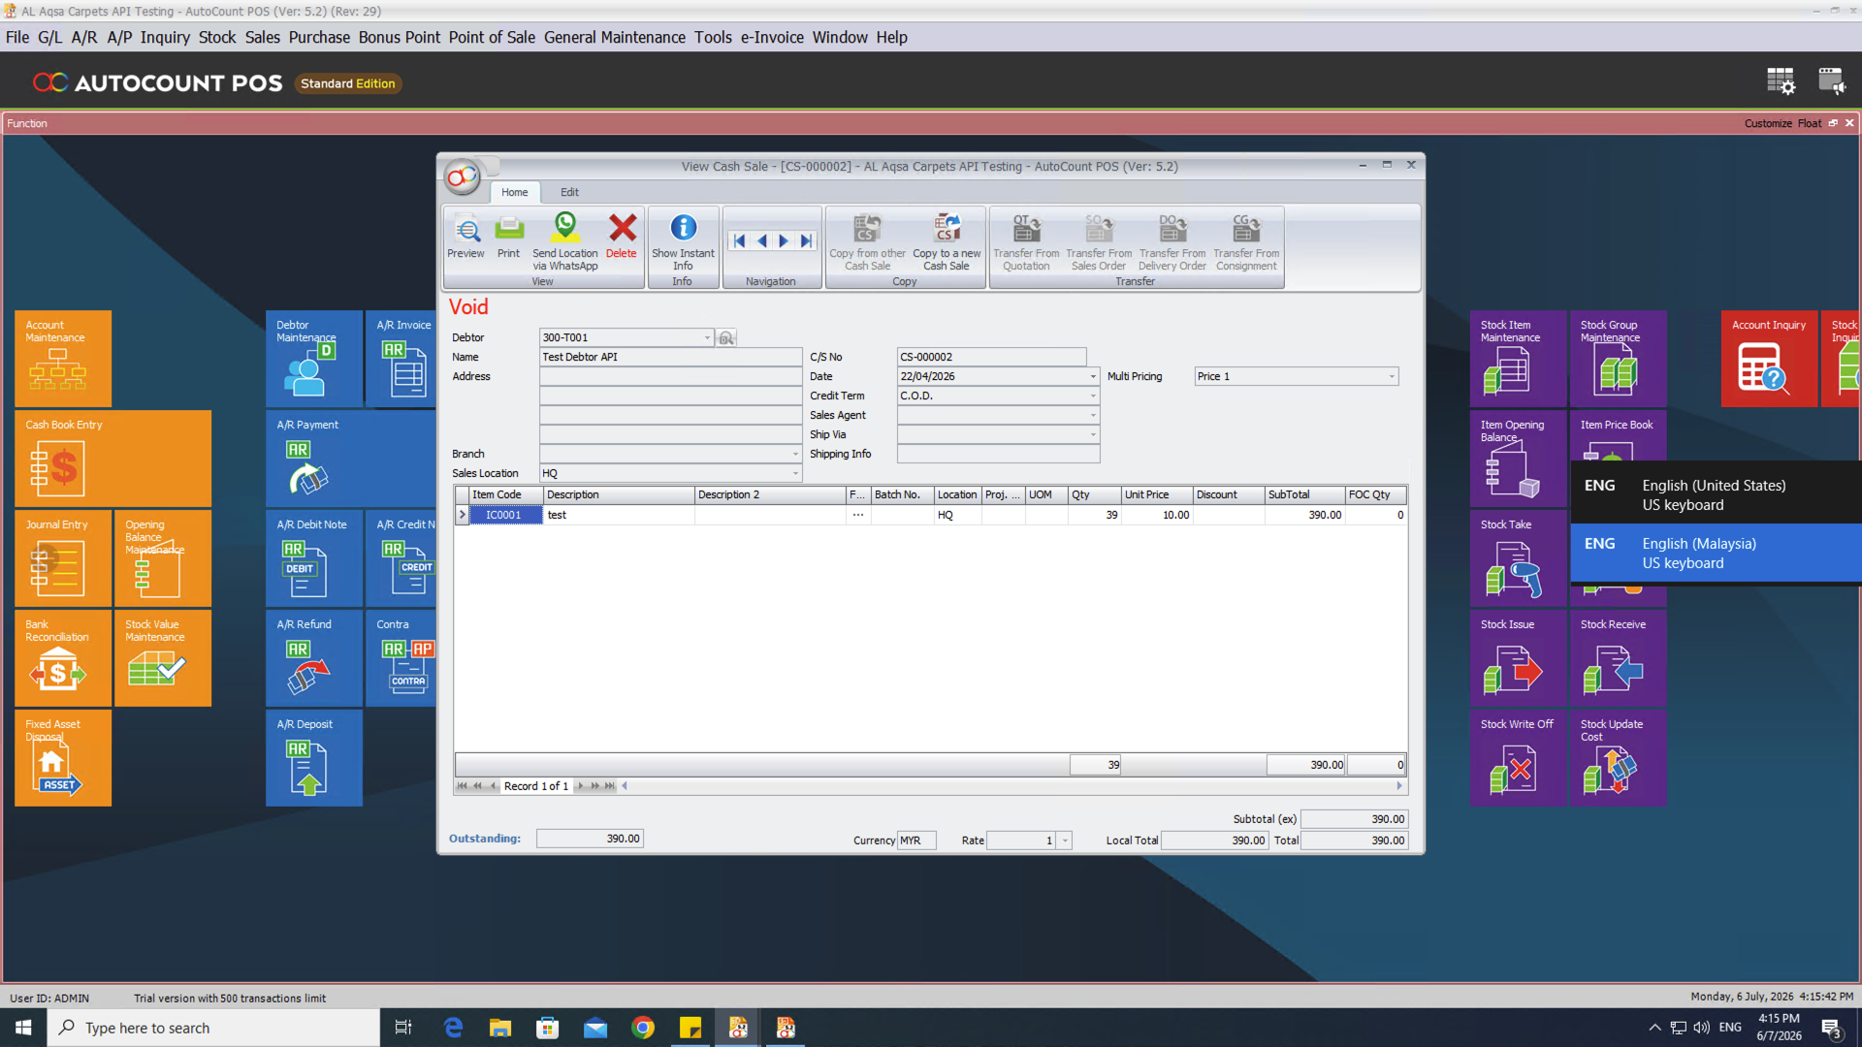Open A/R Deposit tile
This screenshot has height=1047, width=1862.
(314, 758)
